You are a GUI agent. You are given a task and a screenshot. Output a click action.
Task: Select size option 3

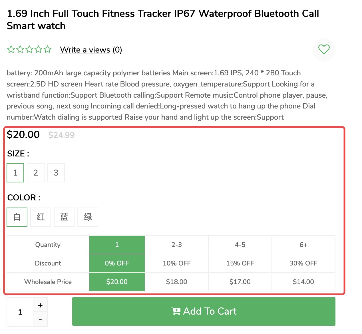(x=56, y=173)
